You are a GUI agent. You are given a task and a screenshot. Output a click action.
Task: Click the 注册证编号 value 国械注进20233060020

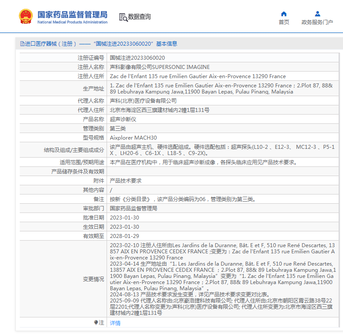coord(137,58)
